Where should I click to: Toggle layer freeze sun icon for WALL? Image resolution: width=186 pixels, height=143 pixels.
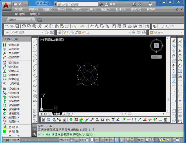click(68, 32)
